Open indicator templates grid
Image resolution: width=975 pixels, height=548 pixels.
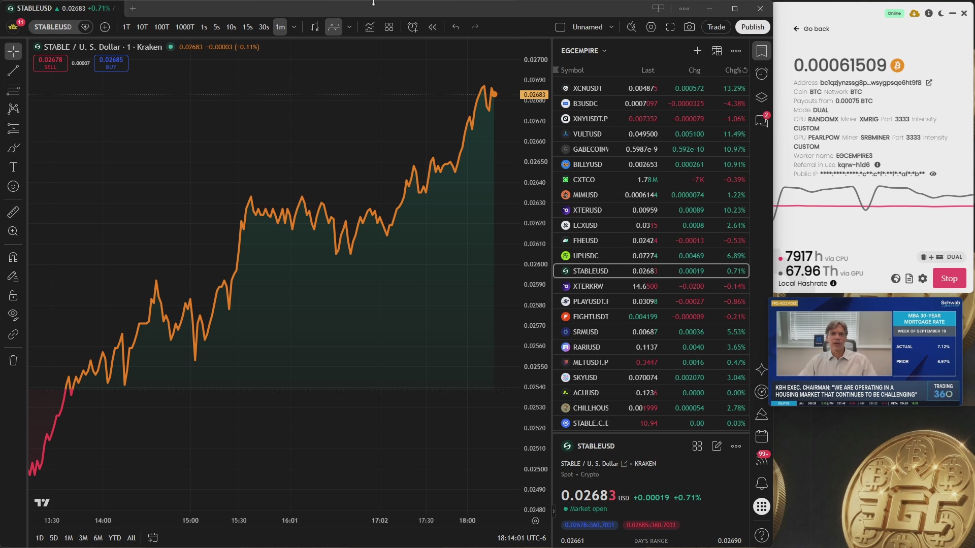click(389, 27)
